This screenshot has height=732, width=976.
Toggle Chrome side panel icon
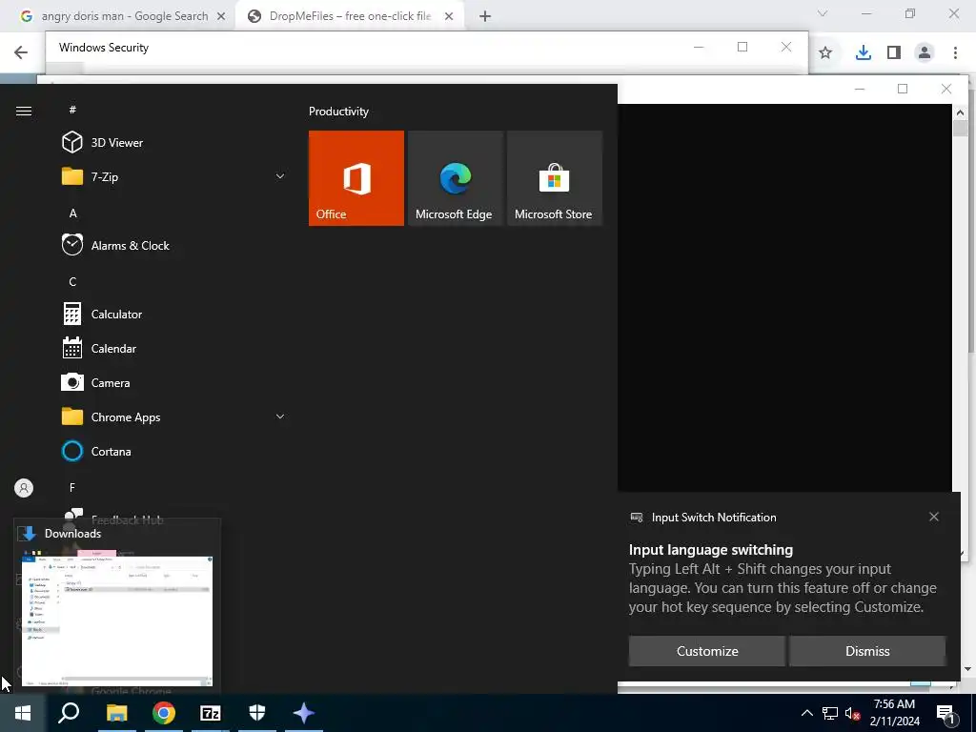point(894,53)
